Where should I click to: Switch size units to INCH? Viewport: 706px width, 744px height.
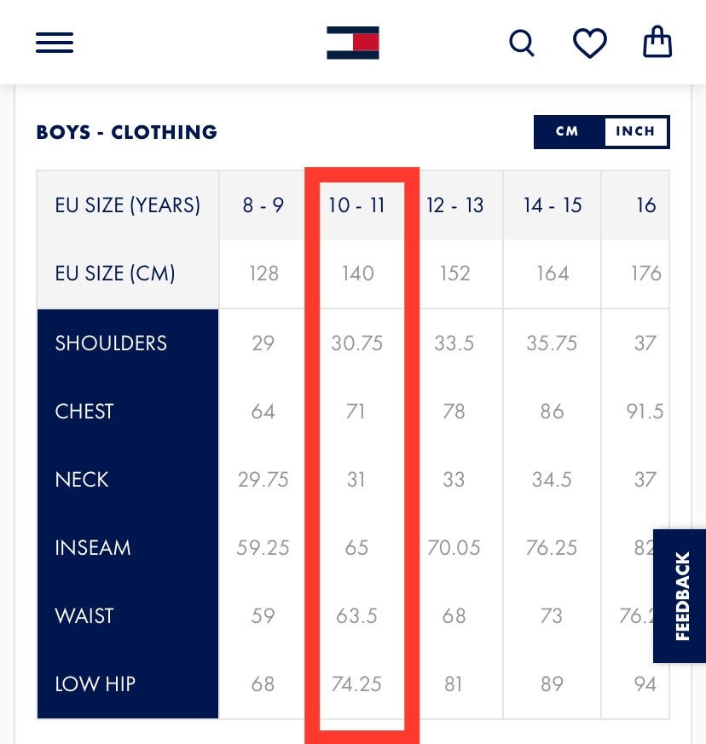pyautogui.click(x=635, y=132)
